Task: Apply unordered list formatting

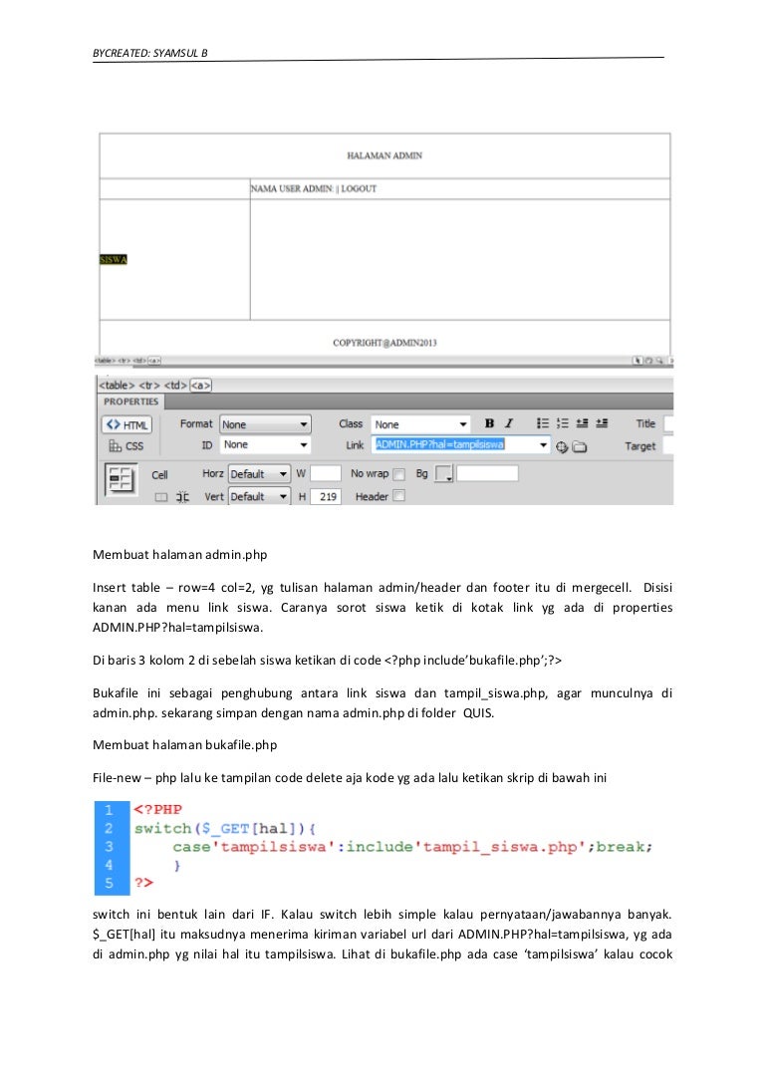Action: 544,423
